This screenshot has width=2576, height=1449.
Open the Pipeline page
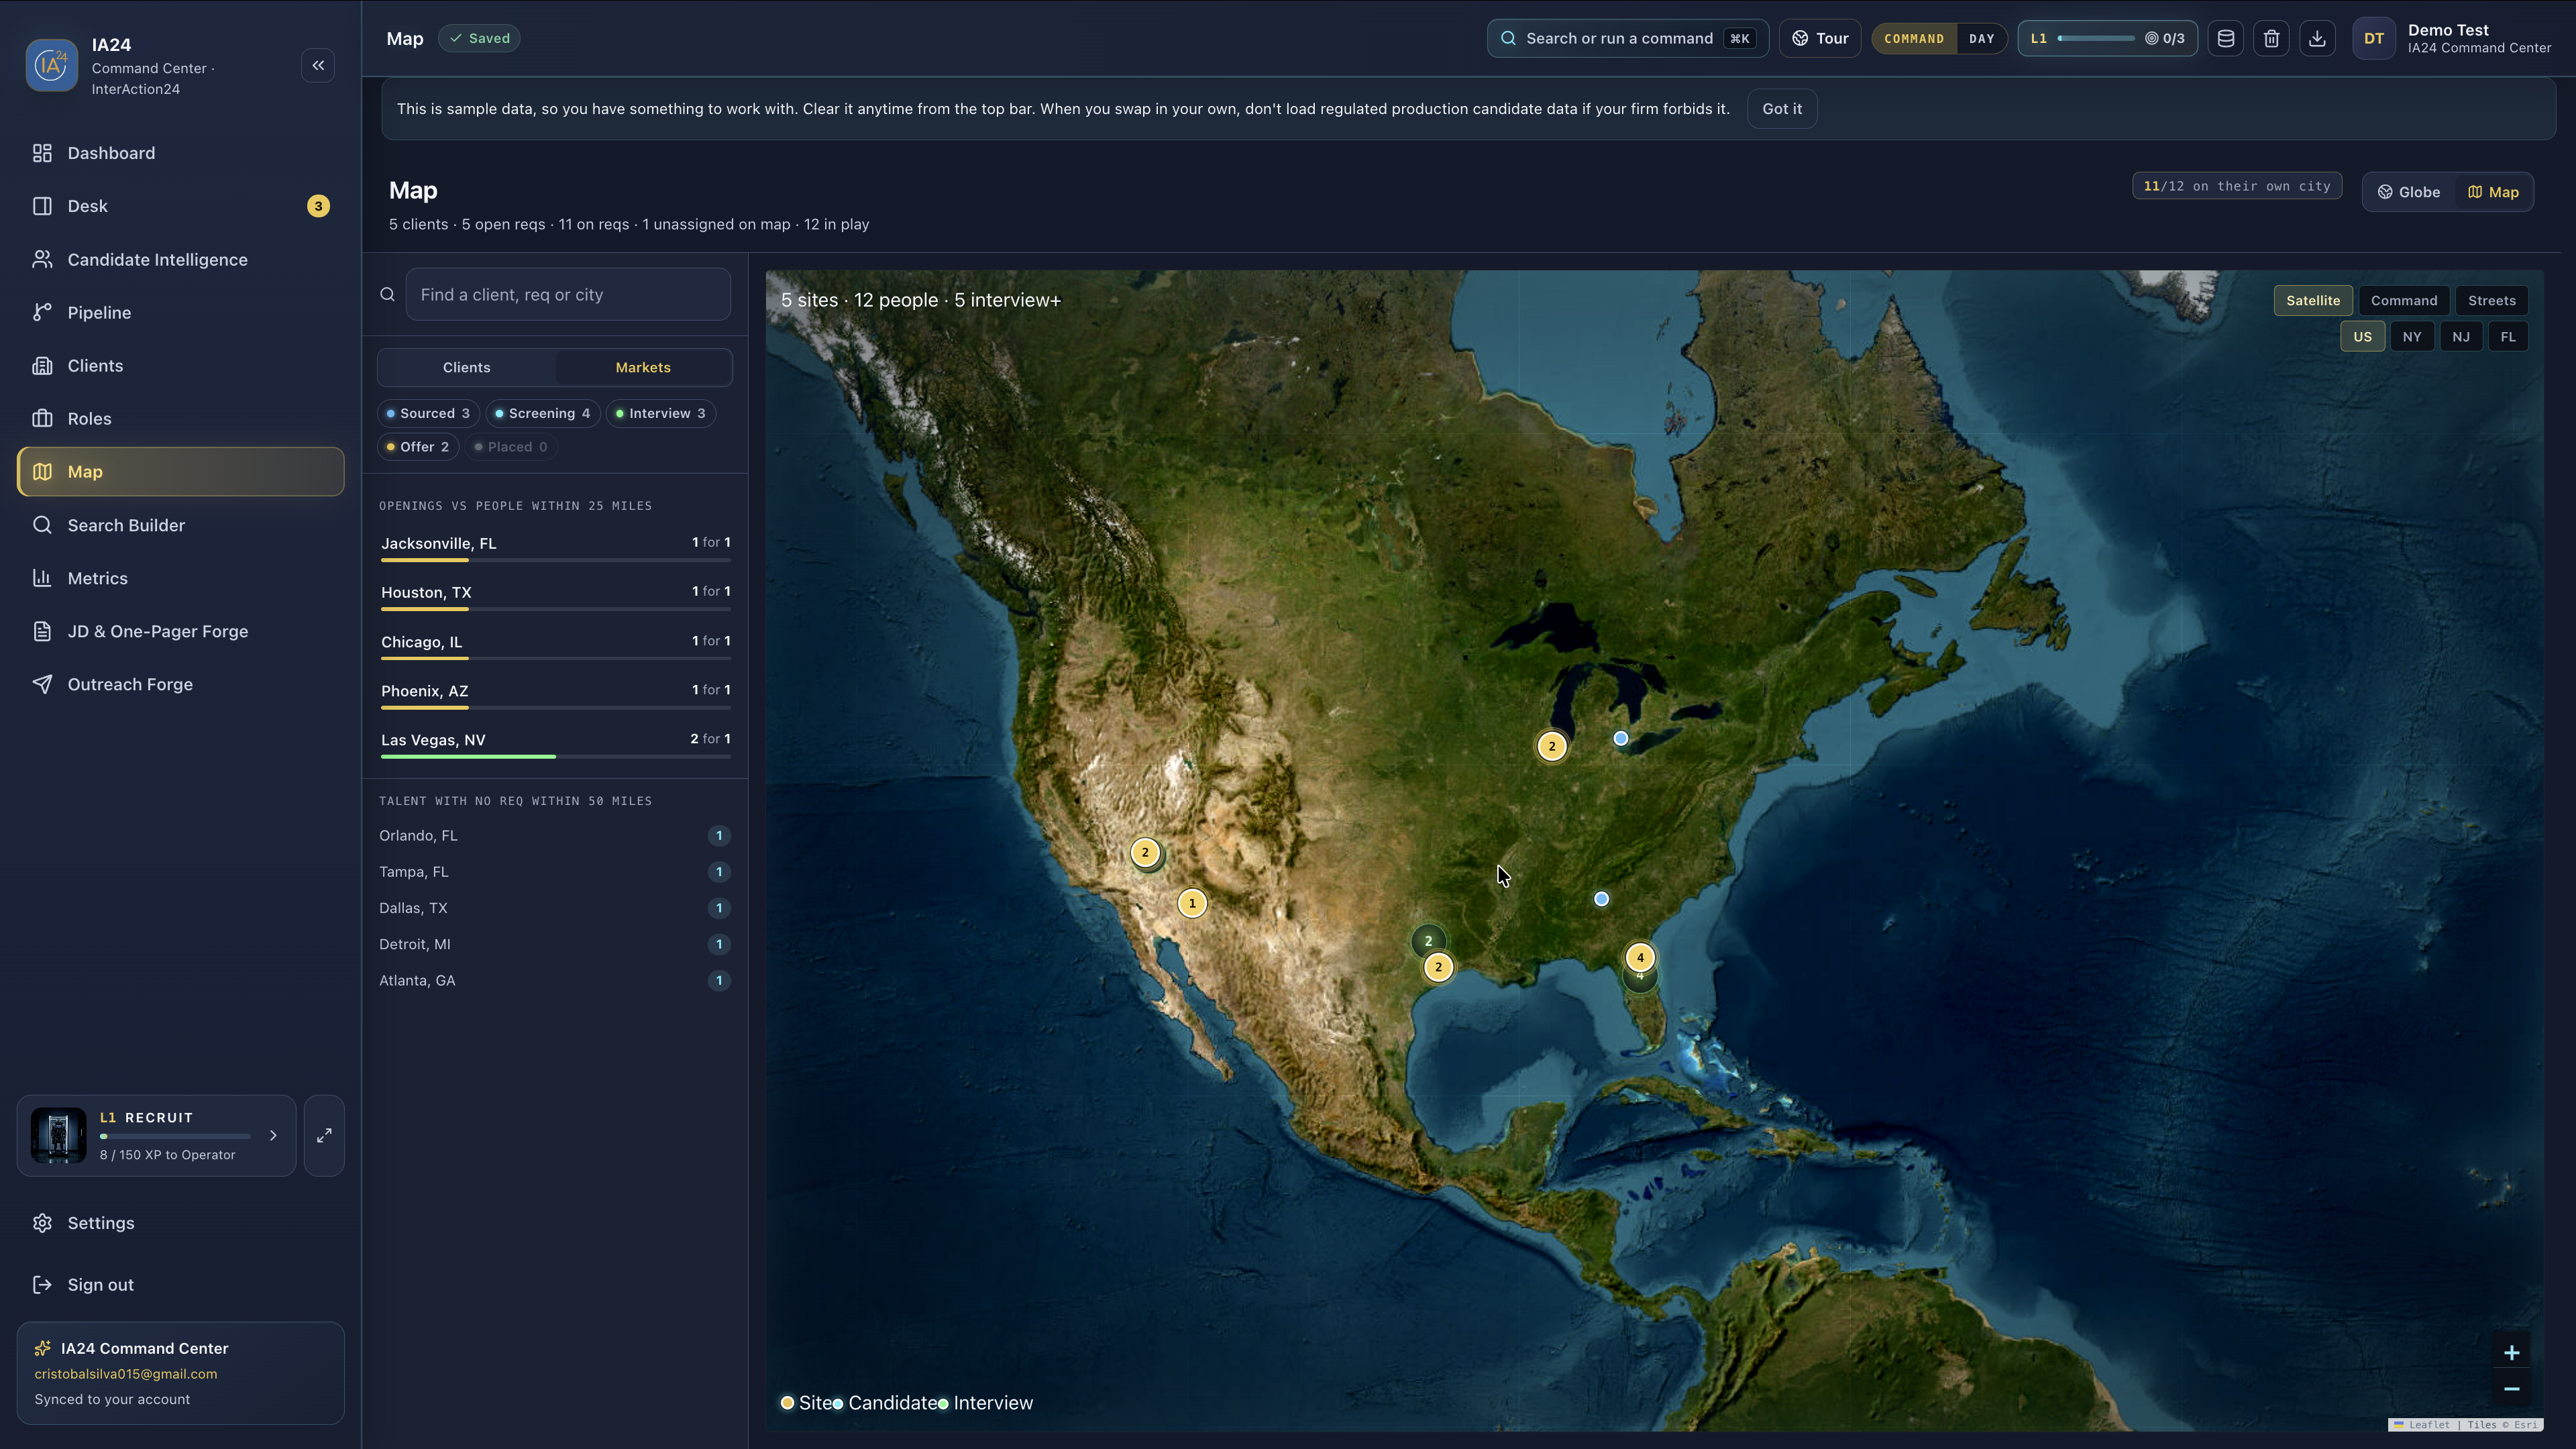click(x=181, y=312)
